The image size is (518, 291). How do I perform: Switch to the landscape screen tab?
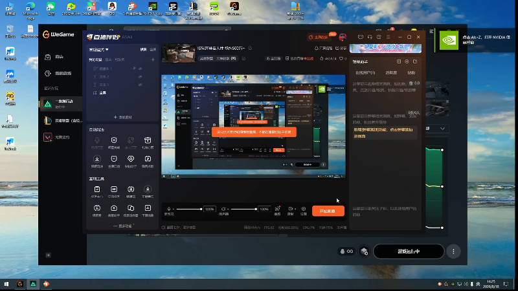[143, 50]
